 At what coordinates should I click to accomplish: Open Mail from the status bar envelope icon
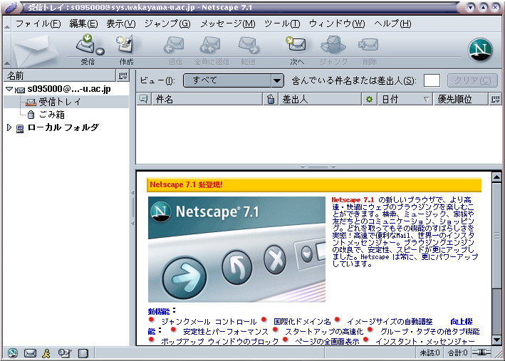pyautogui.click(x=30, y=353)
